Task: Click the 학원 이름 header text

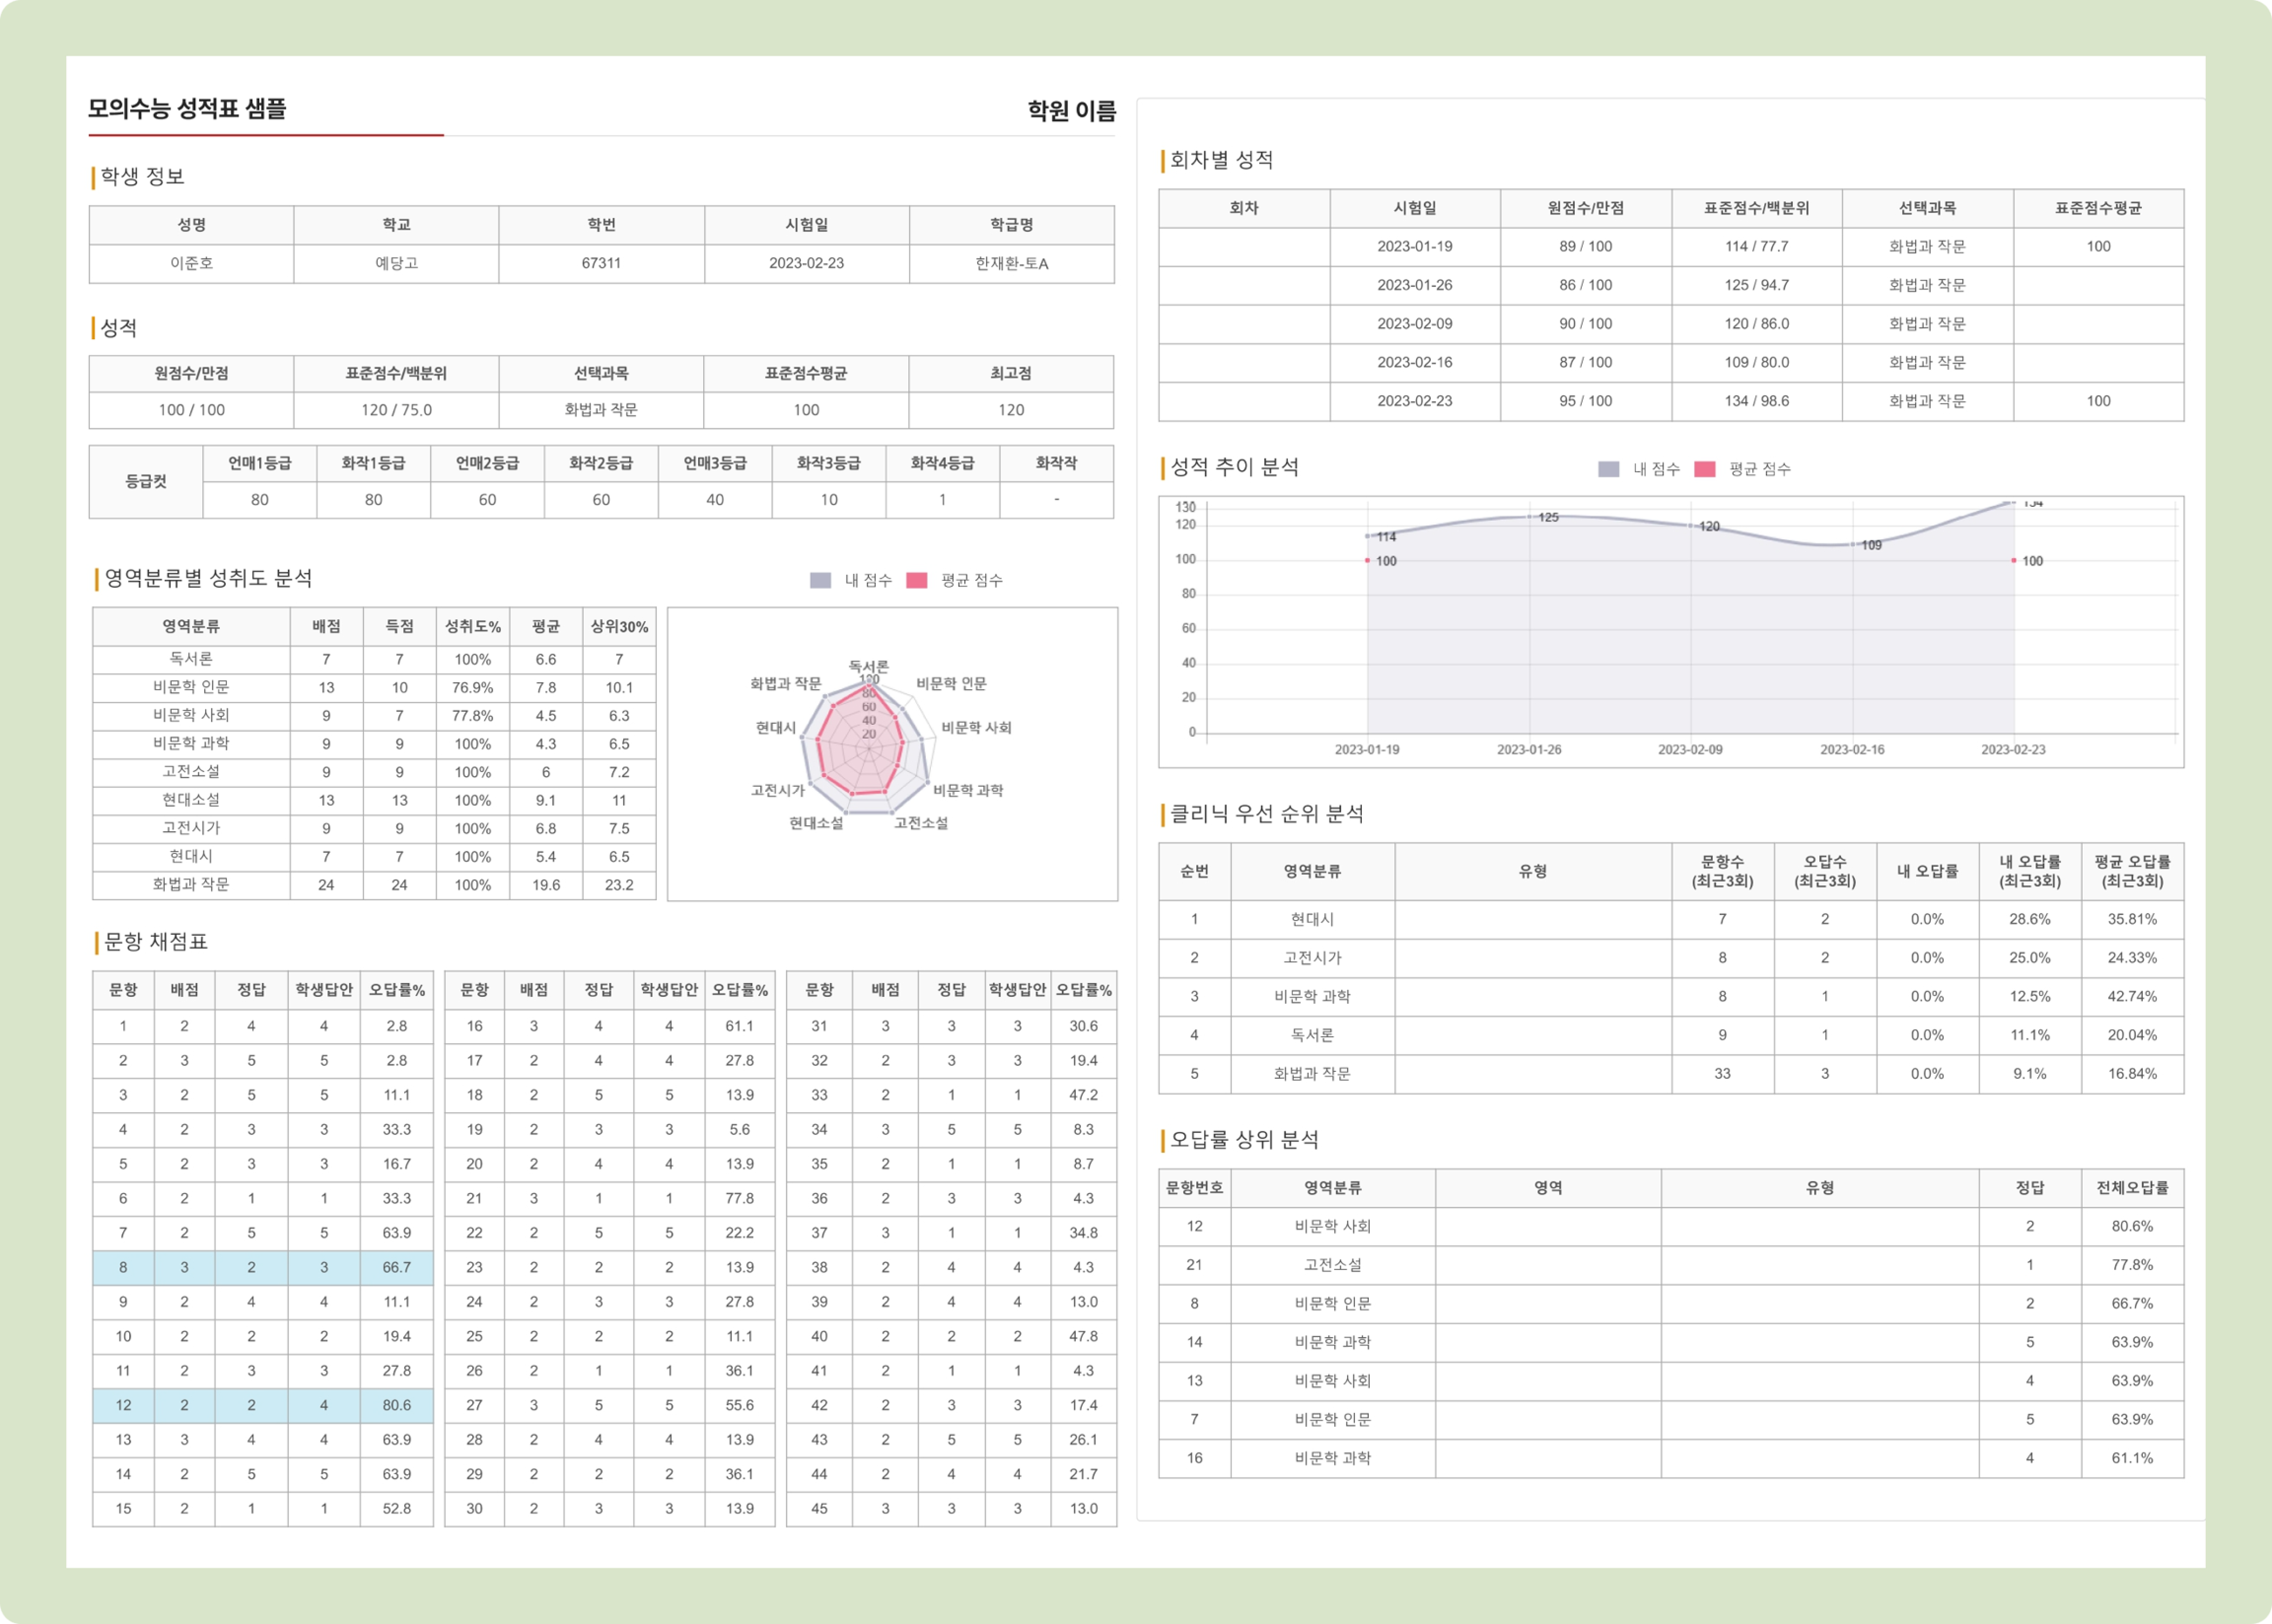Action: [1071, 111]
